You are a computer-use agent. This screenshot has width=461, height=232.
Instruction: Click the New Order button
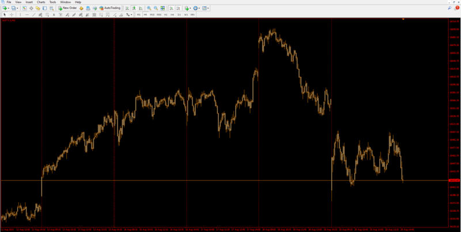point(67,8)
